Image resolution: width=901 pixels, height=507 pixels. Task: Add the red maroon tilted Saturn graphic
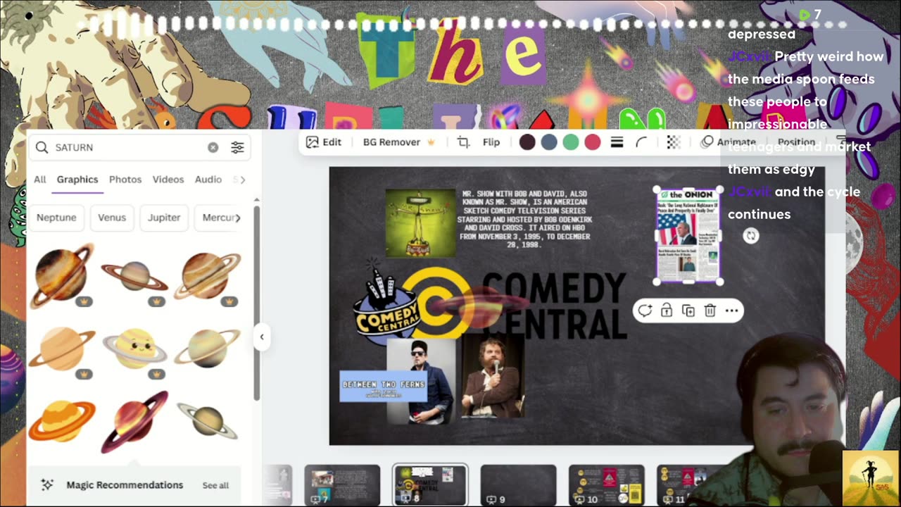tap(134, 421)
